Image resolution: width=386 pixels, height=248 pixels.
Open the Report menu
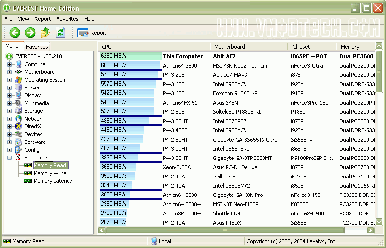[43, 19]
